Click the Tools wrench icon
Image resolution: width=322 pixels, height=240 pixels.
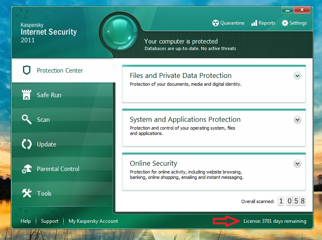(27, 193)
